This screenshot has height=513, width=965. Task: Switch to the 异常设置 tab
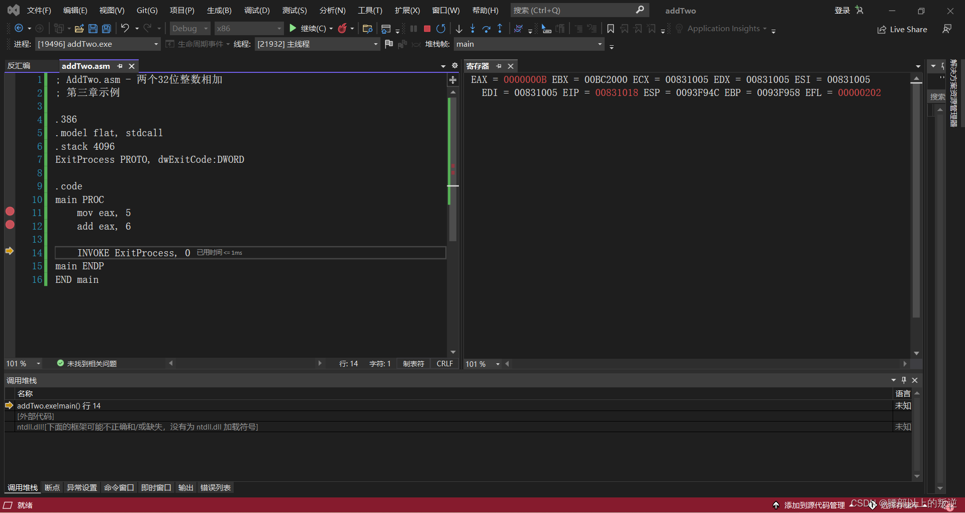click(x=82, y=487)
